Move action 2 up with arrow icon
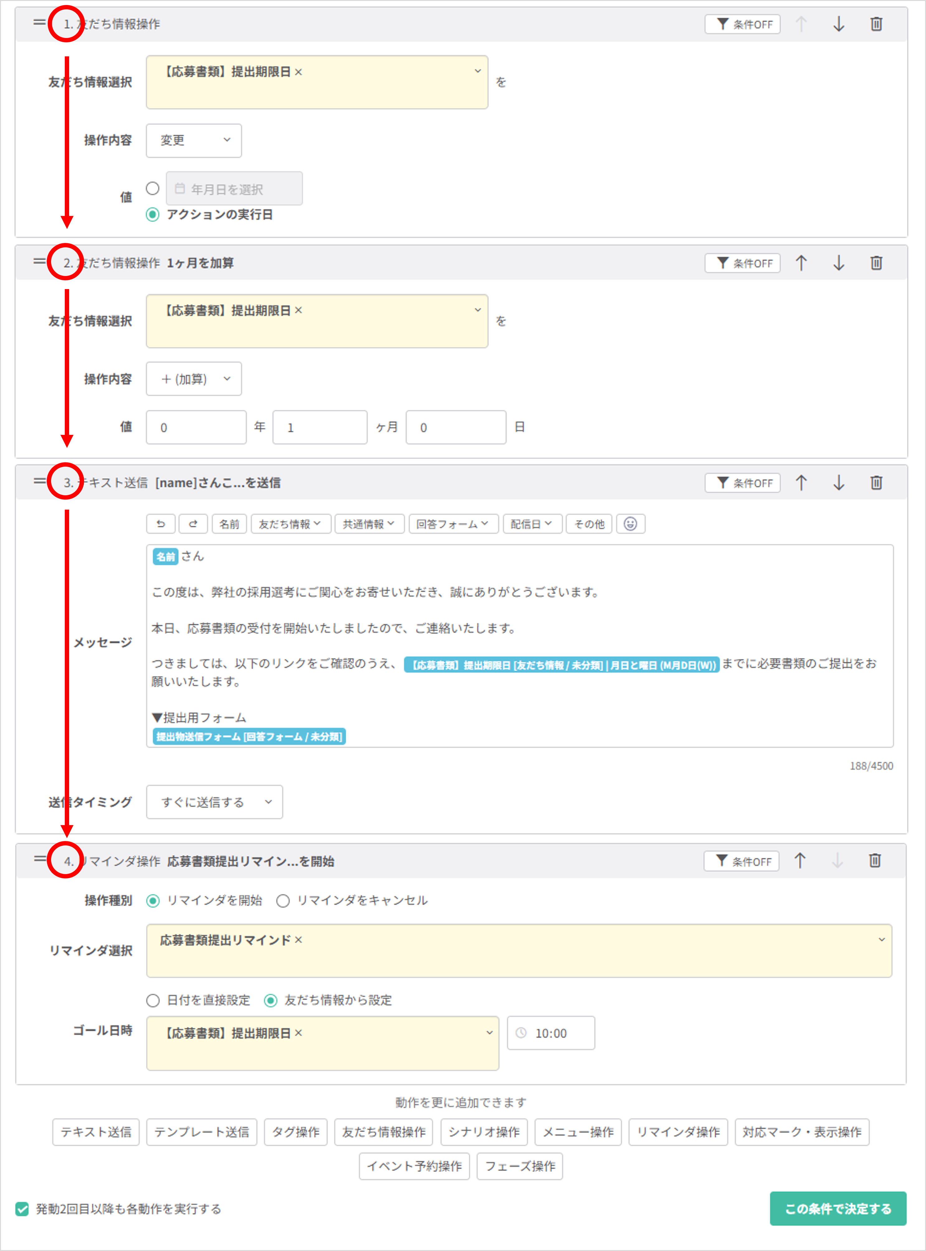 point(801,263)
